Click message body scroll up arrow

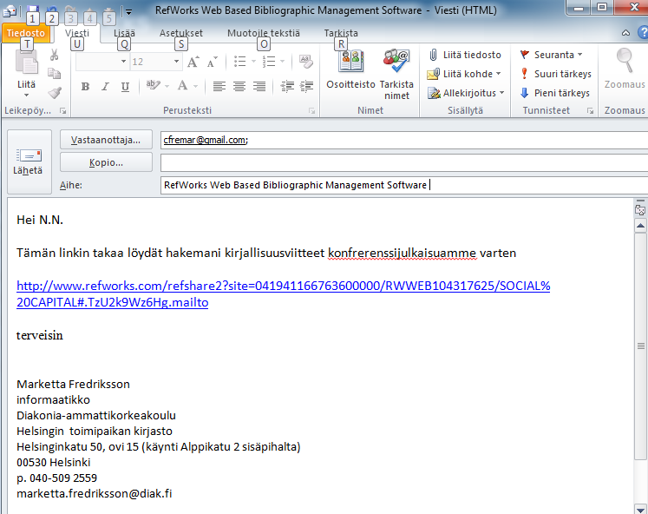640,226
